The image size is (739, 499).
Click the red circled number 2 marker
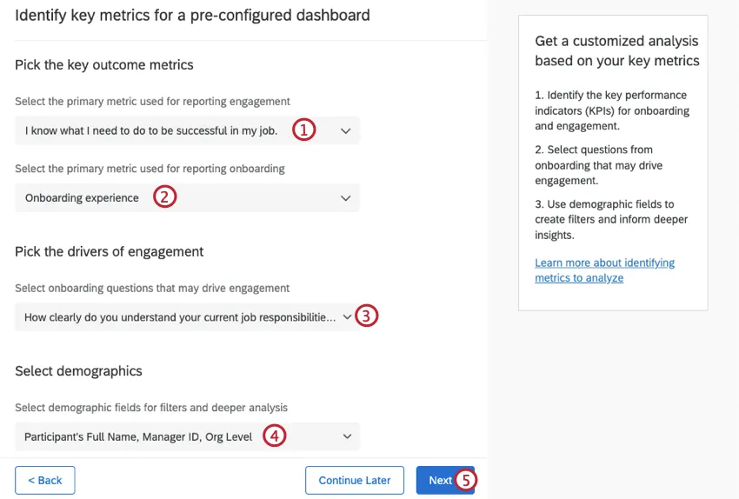[165, 197]
